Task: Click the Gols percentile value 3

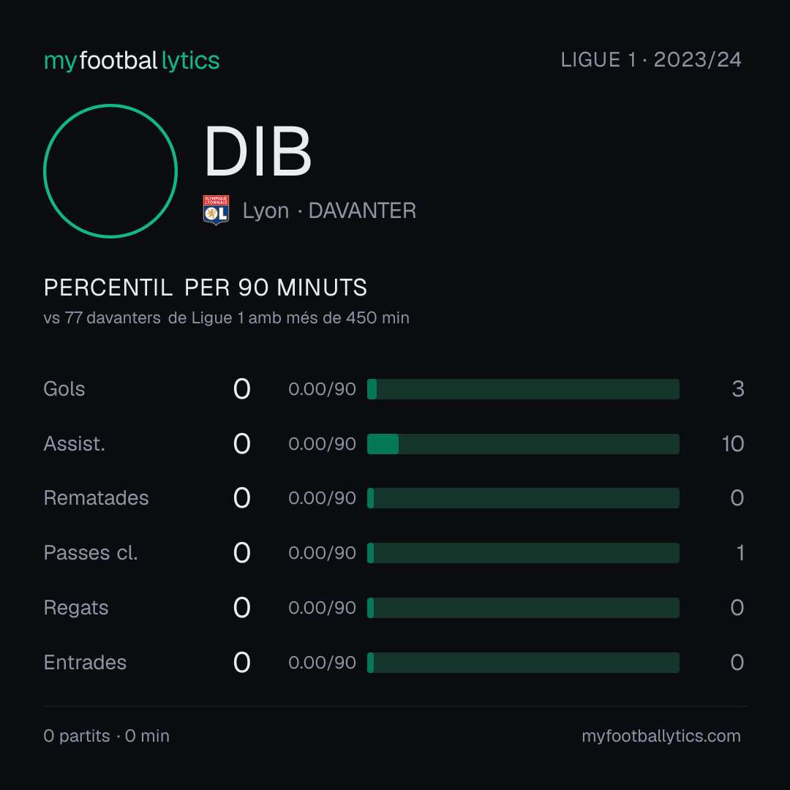Action: tap(738, 389)
